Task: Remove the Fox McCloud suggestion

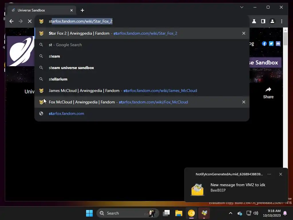Action: (x=244, y=102)
